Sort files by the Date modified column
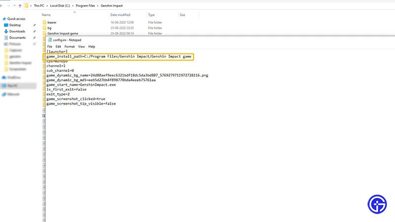 pyautogui.click(x=120, y=15)
